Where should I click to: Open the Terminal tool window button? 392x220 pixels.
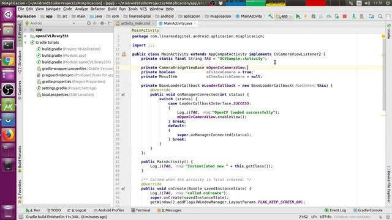tap(141, 210)
